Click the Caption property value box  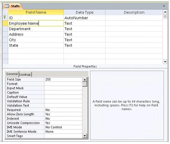tap(63, 93)
